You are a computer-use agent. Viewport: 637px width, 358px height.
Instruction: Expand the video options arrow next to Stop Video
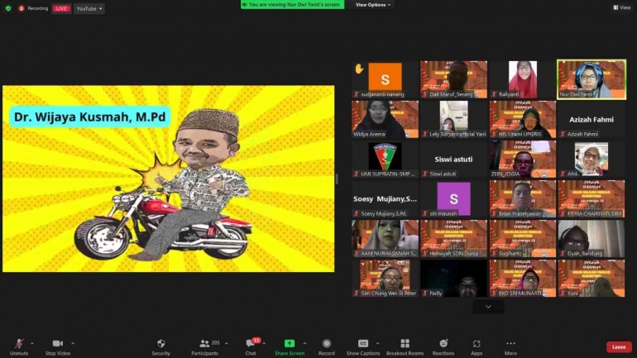(x=73, y=343)
